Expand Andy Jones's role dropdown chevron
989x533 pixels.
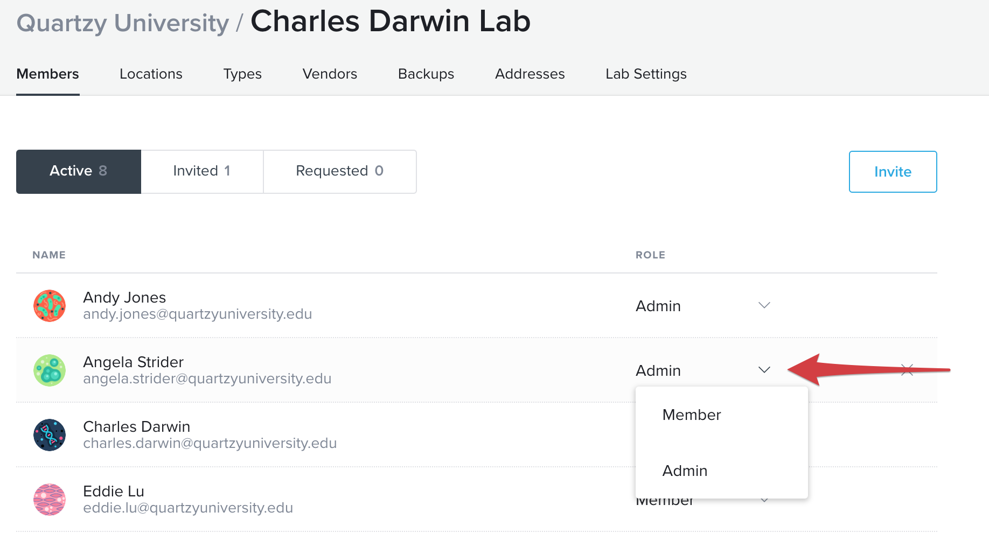(x=764, y=305)
